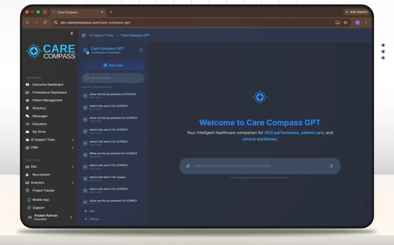Reload the page using the browser refresh icon
This screenshot has height=245, width=394.
(x=45, y=22)
